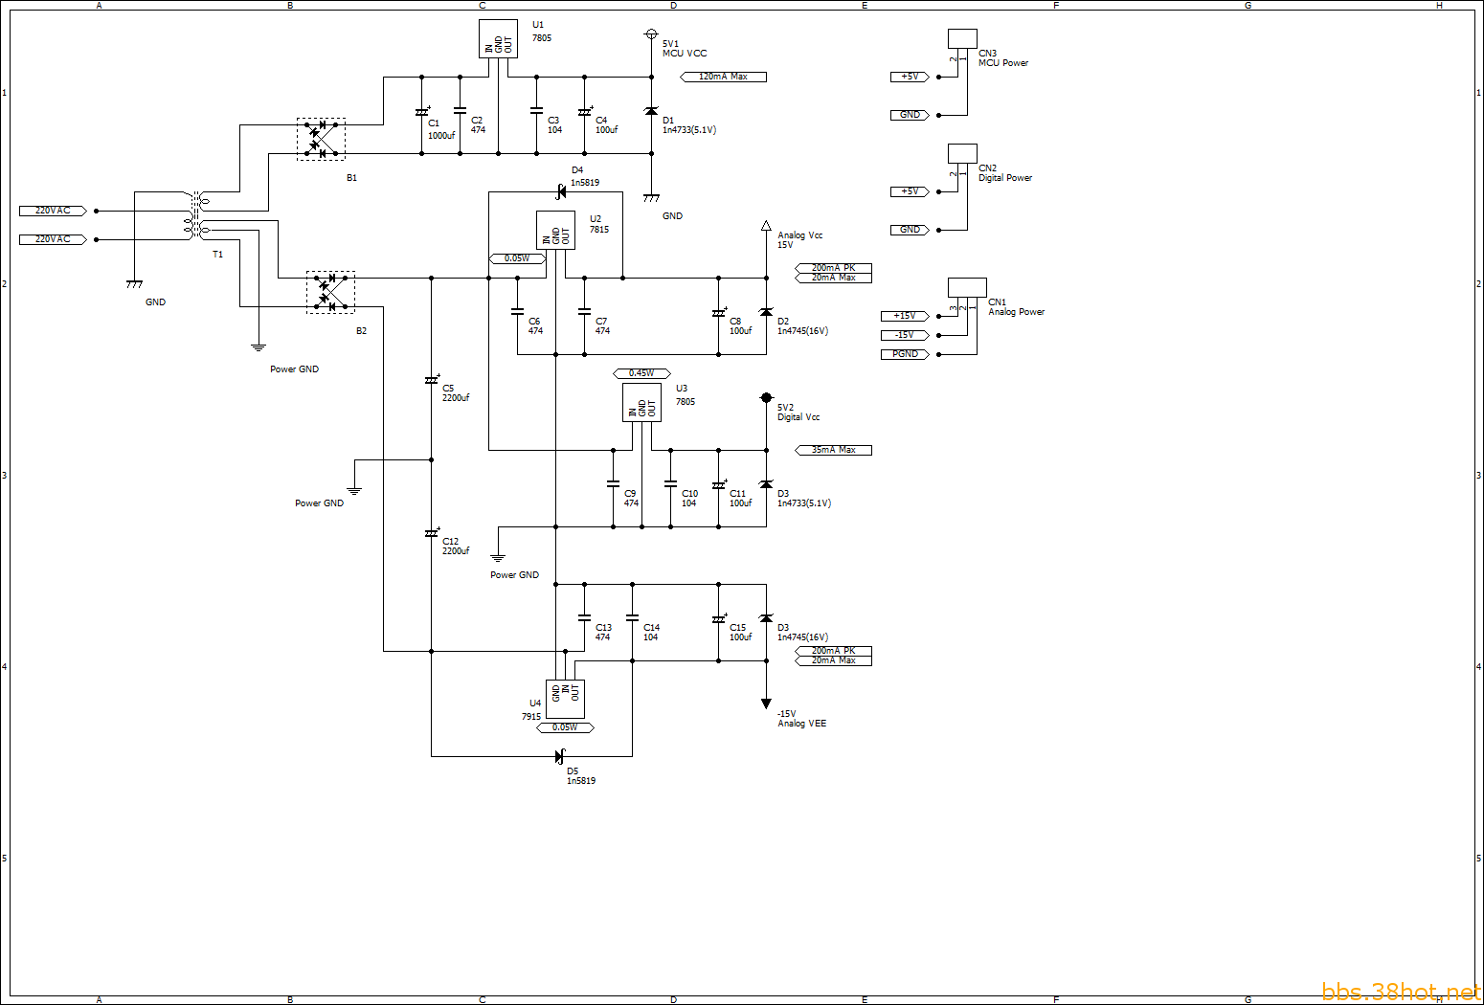Screen dimensions: 1484x1005
Task: Select the "35mA Max" note tag
Action: [833, 450]
